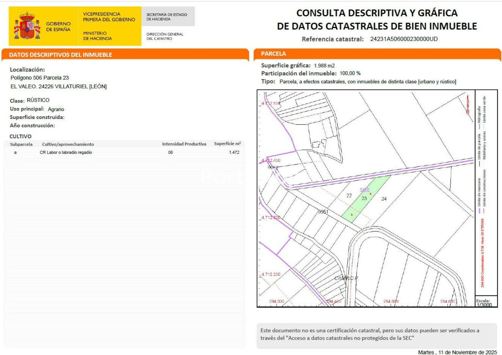The width and height of the screenshot is (502, 355).
Task: Click the orange 'PARCELA' section header
Action: click(x=273, y=54)
